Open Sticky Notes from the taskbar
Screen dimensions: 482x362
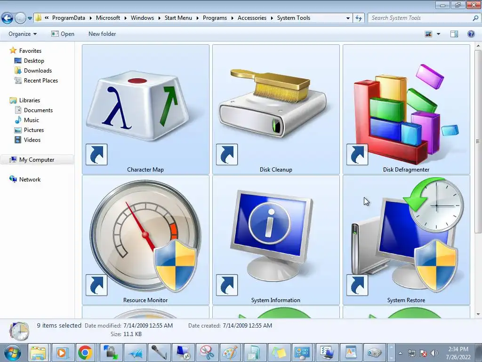279,353
